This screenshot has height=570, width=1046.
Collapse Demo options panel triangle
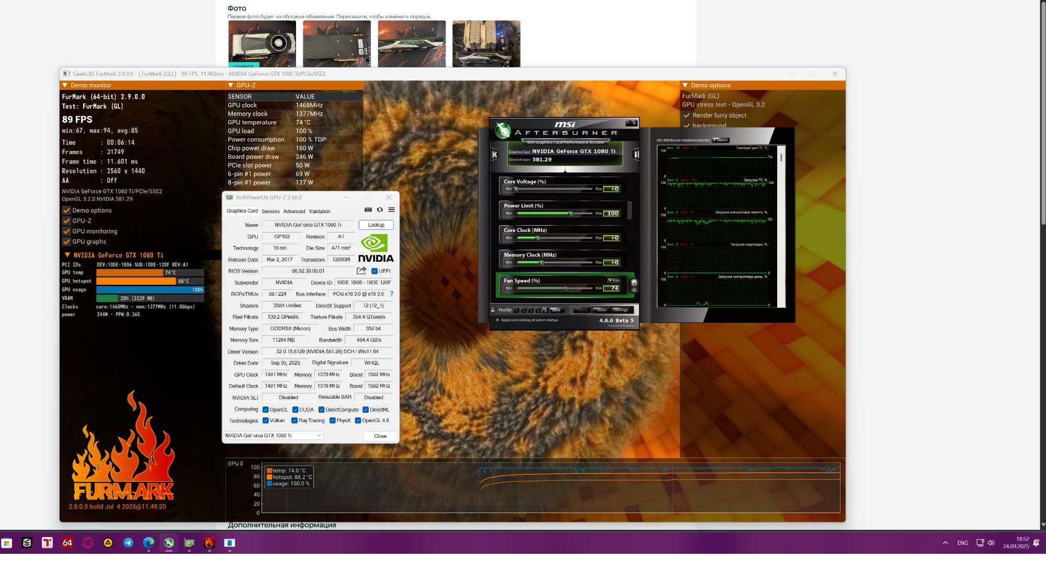coord(685,85)
